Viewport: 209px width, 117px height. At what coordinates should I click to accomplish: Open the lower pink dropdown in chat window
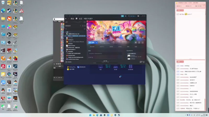pos(180,62)
